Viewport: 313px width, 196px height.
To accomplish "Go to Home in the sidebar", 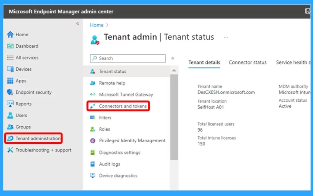I will click(x=22, y=34).
